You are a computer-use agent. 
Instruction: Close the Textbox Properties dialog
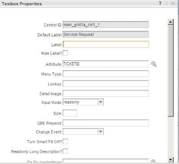pos(173,4)
